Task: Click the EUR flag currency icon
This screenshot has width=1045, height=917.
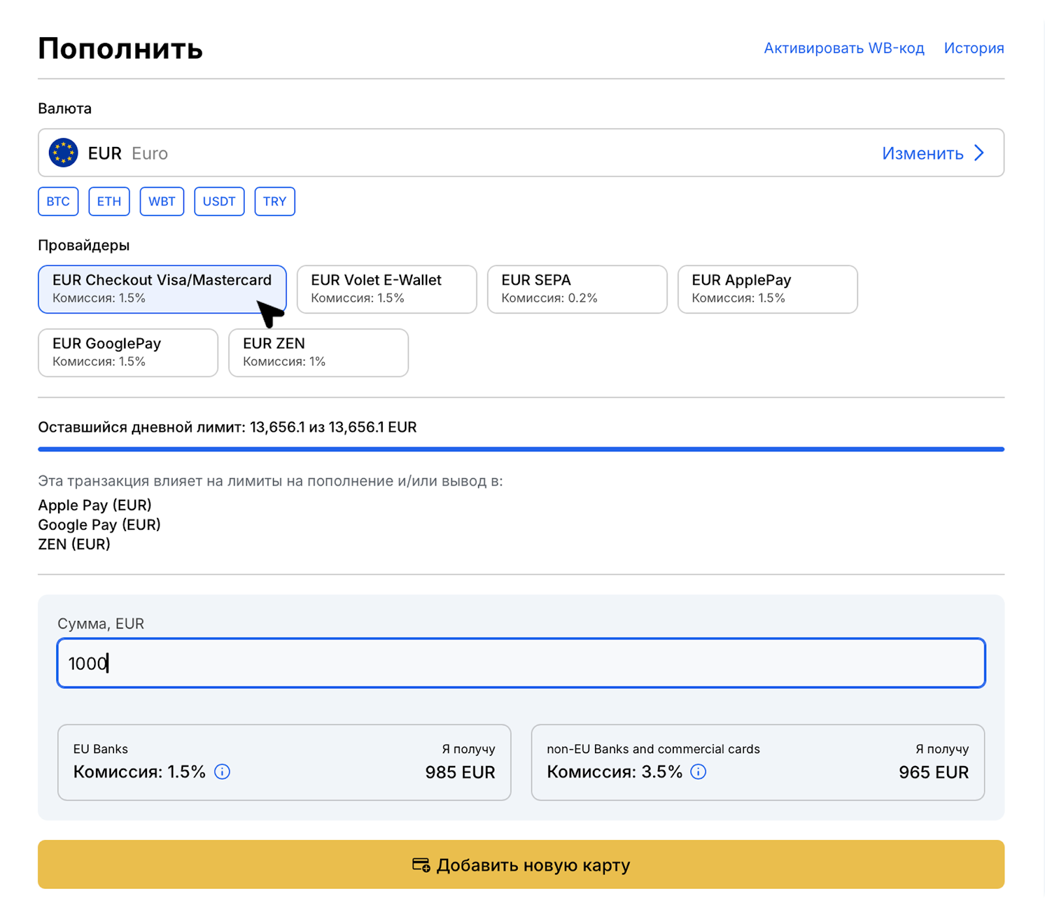Action: pyautogui.click(x=63, y=153)
